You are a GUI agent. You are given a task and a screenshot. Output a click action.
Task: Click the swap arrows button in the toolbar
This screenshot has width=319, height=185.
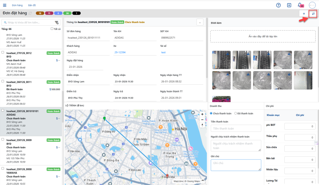(313, 14)
